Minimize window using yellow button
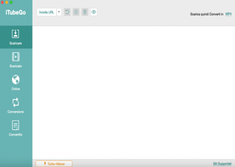The image size is (235, 167). coord(7,2)
